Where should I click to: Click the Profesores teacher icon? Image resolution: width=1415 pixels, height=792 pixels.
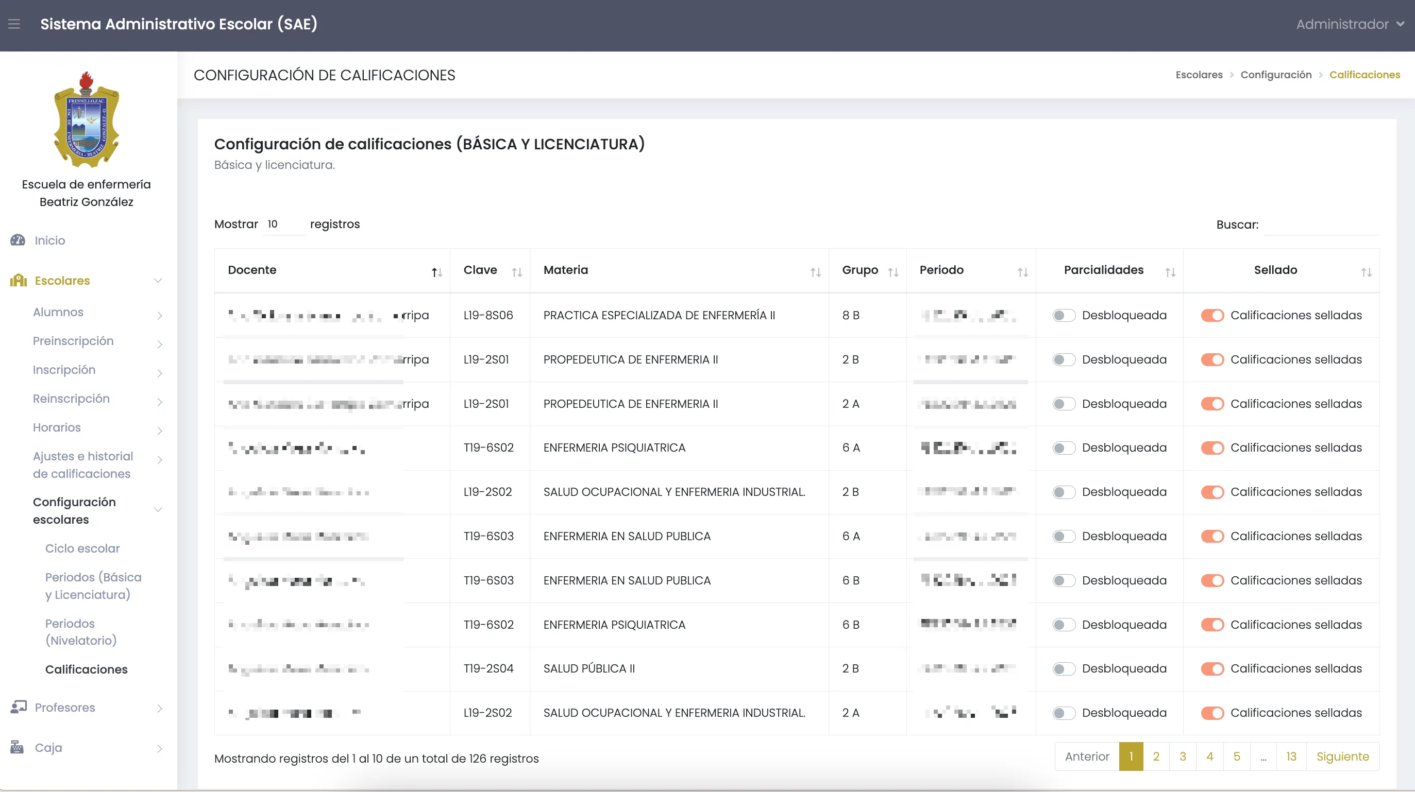pos(18,707)
